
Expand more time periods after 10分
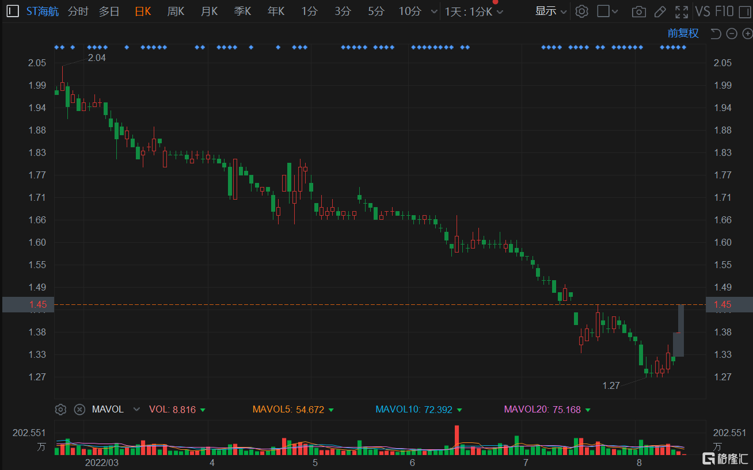pos(434,11)
